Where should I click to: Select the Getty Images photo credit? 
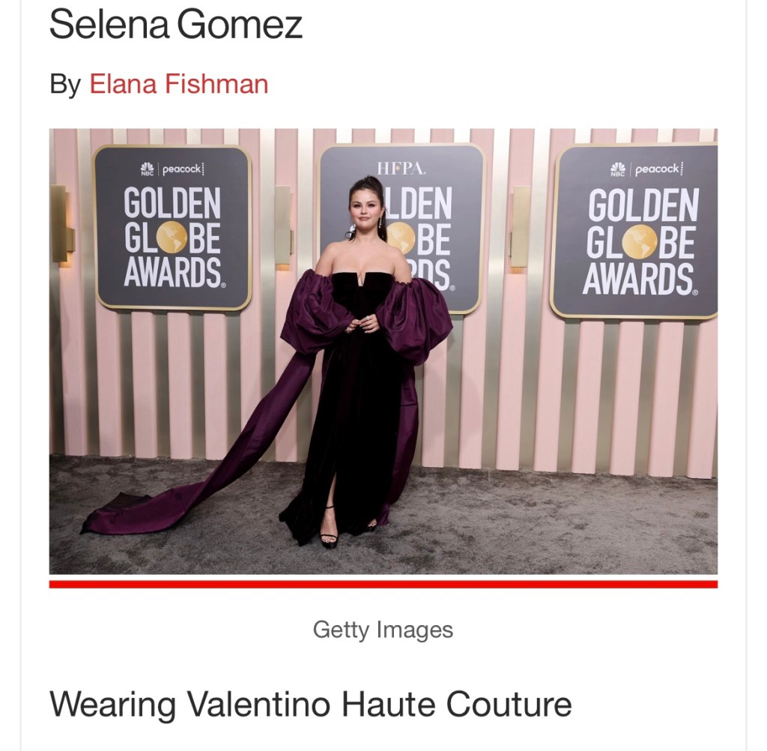[x=383, y=630]
